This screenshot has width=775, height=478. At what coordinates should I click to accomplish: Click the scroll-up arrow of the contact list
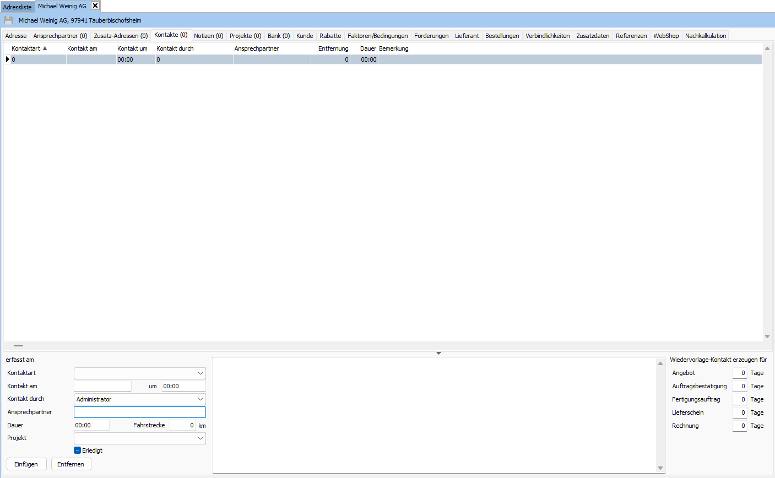tap(767, 48)
